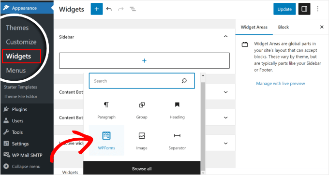
Task: Open Starter Templates
Action: click(20, 87)
